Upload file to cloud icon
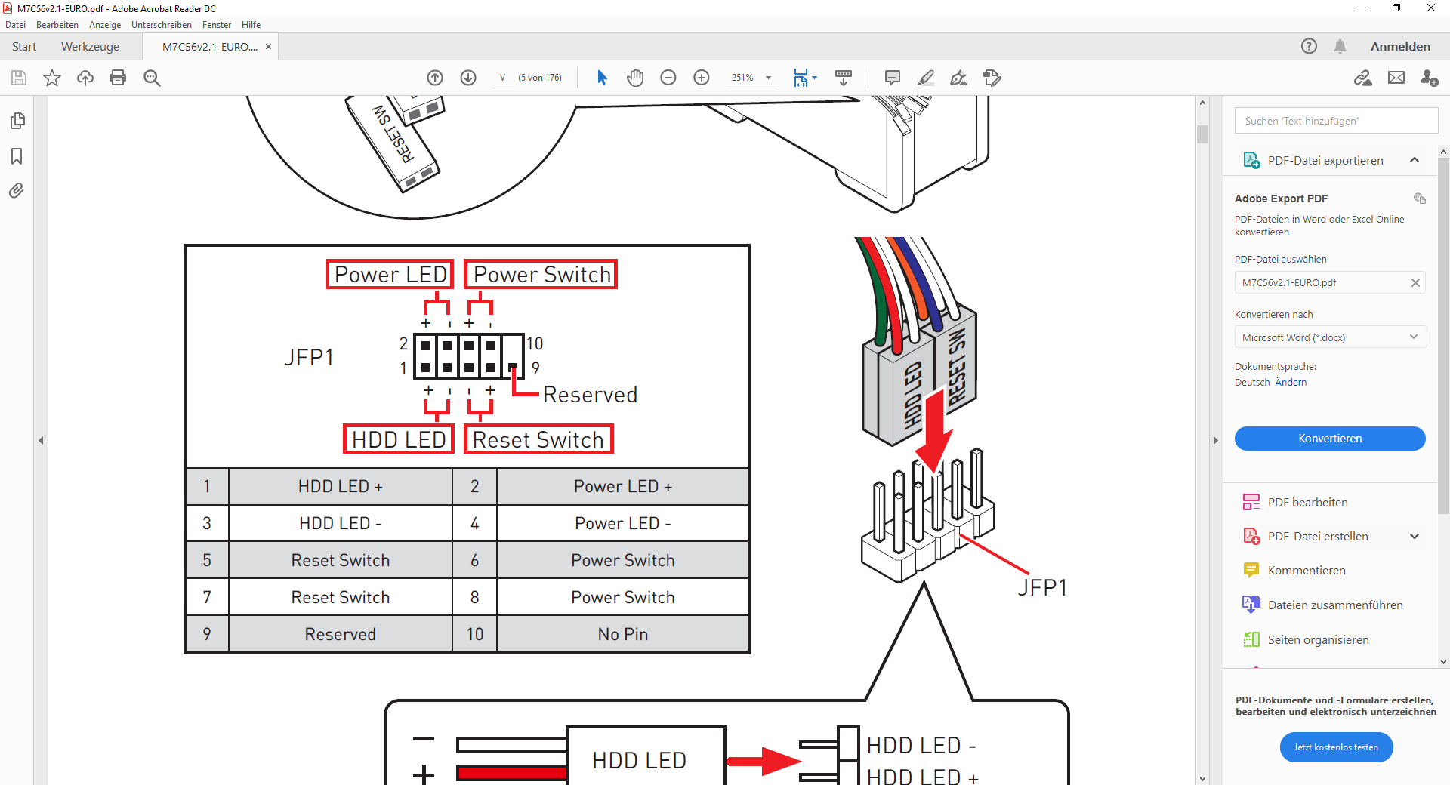 click(85, 78)
